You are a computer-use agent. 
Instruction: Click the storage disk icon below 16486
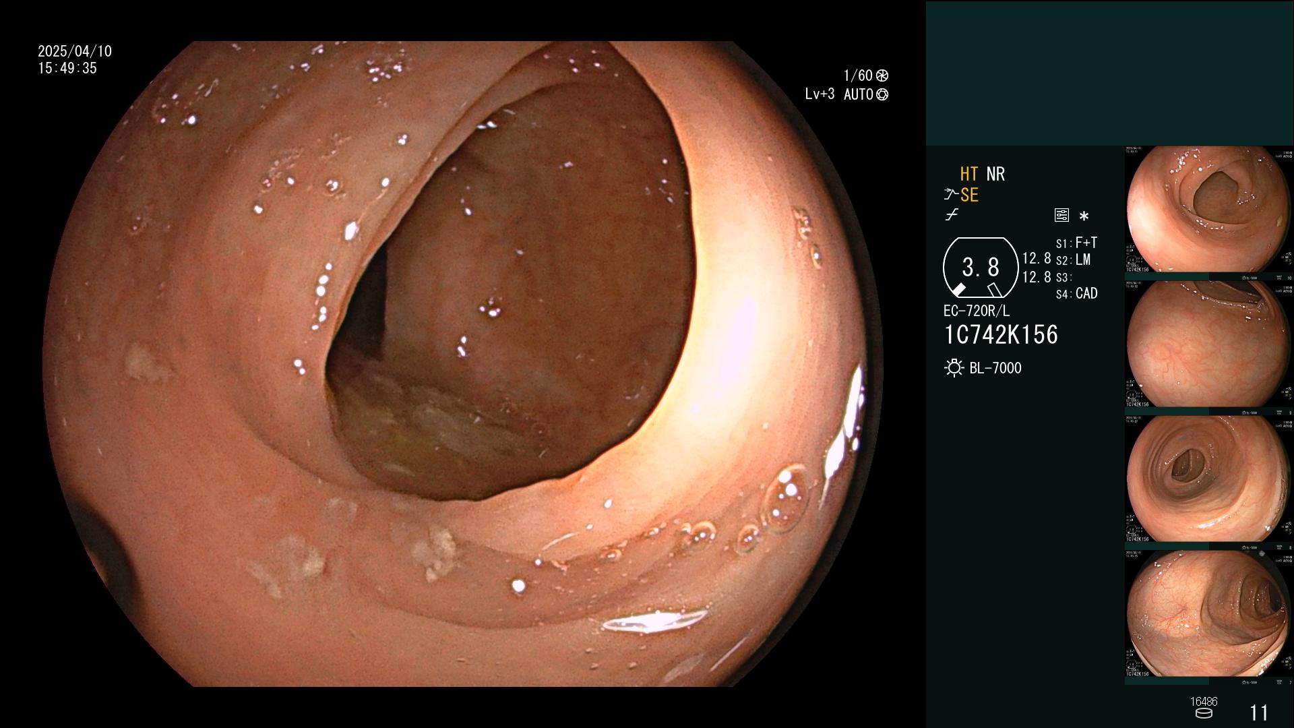(1204, 713)
